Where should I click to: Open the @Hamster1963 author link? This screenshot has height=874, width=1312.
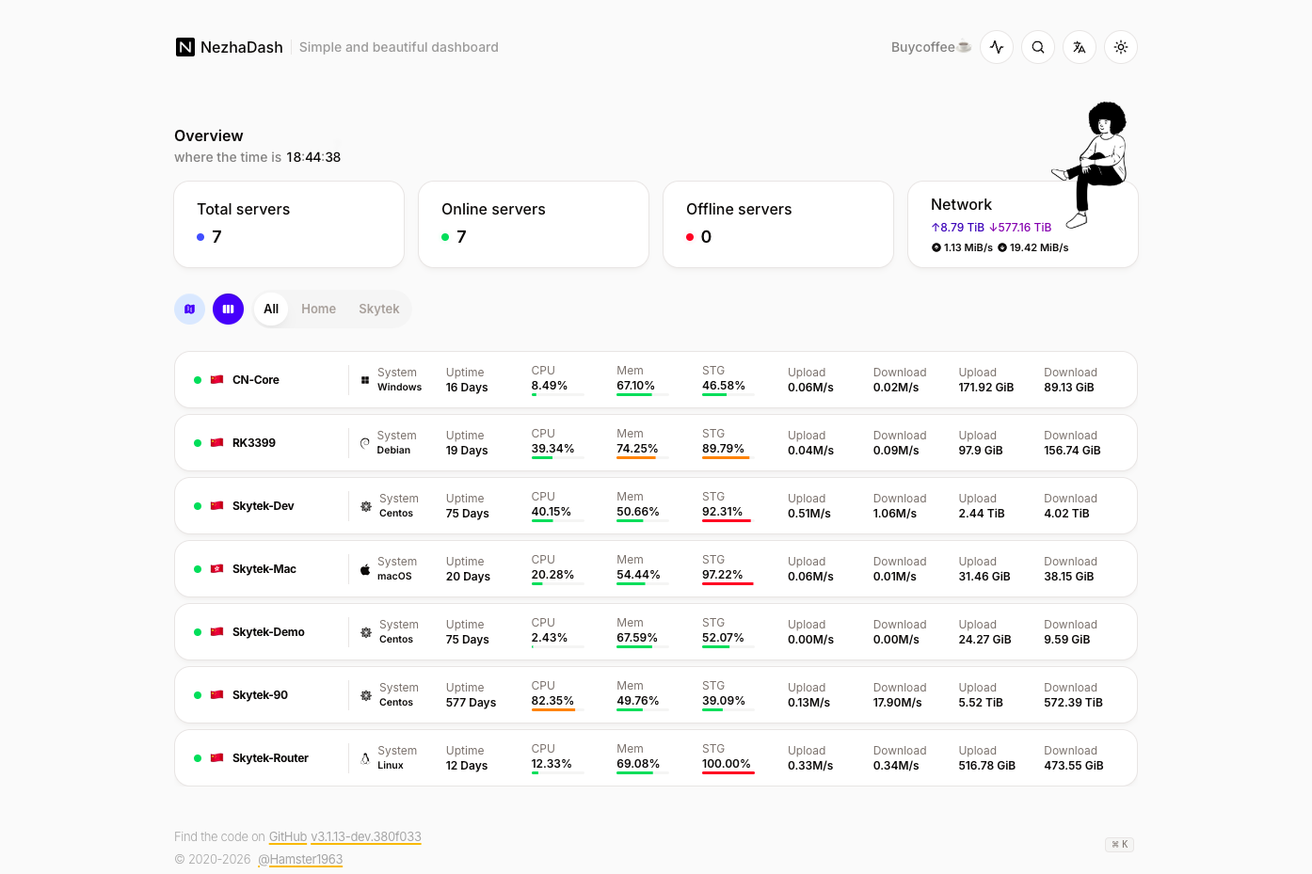pyautogui.click(x=300, y=859)
